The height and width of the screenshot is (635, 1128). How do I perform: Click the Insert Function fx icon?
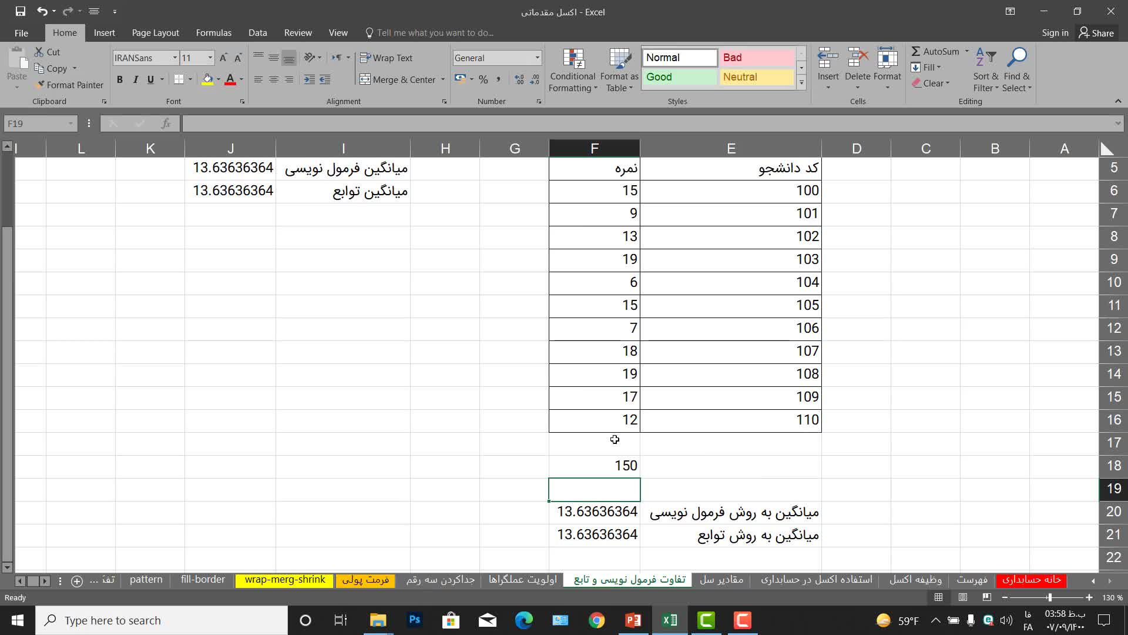tap(166, 123)
